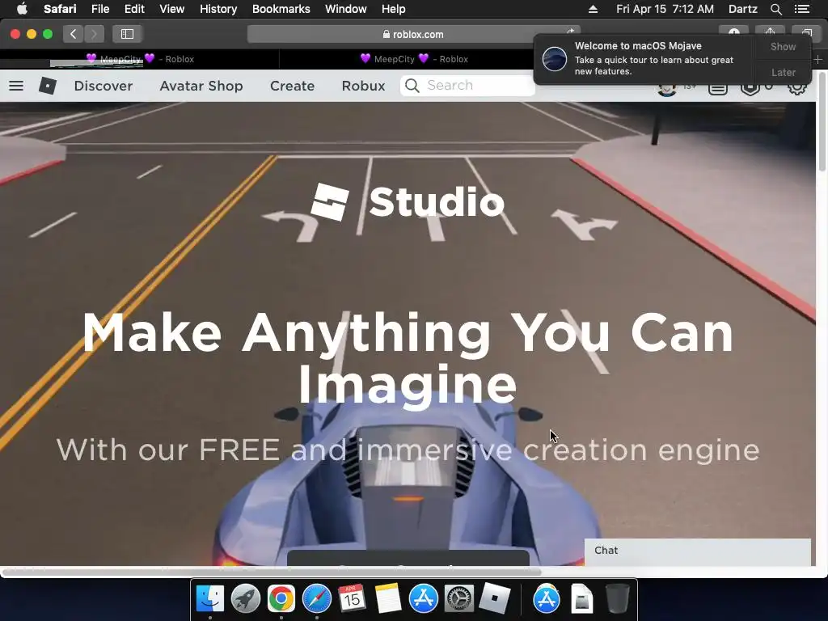Click the roblox.com address bar
Viewport: 828px width, 621px height.
coord(413,34)
